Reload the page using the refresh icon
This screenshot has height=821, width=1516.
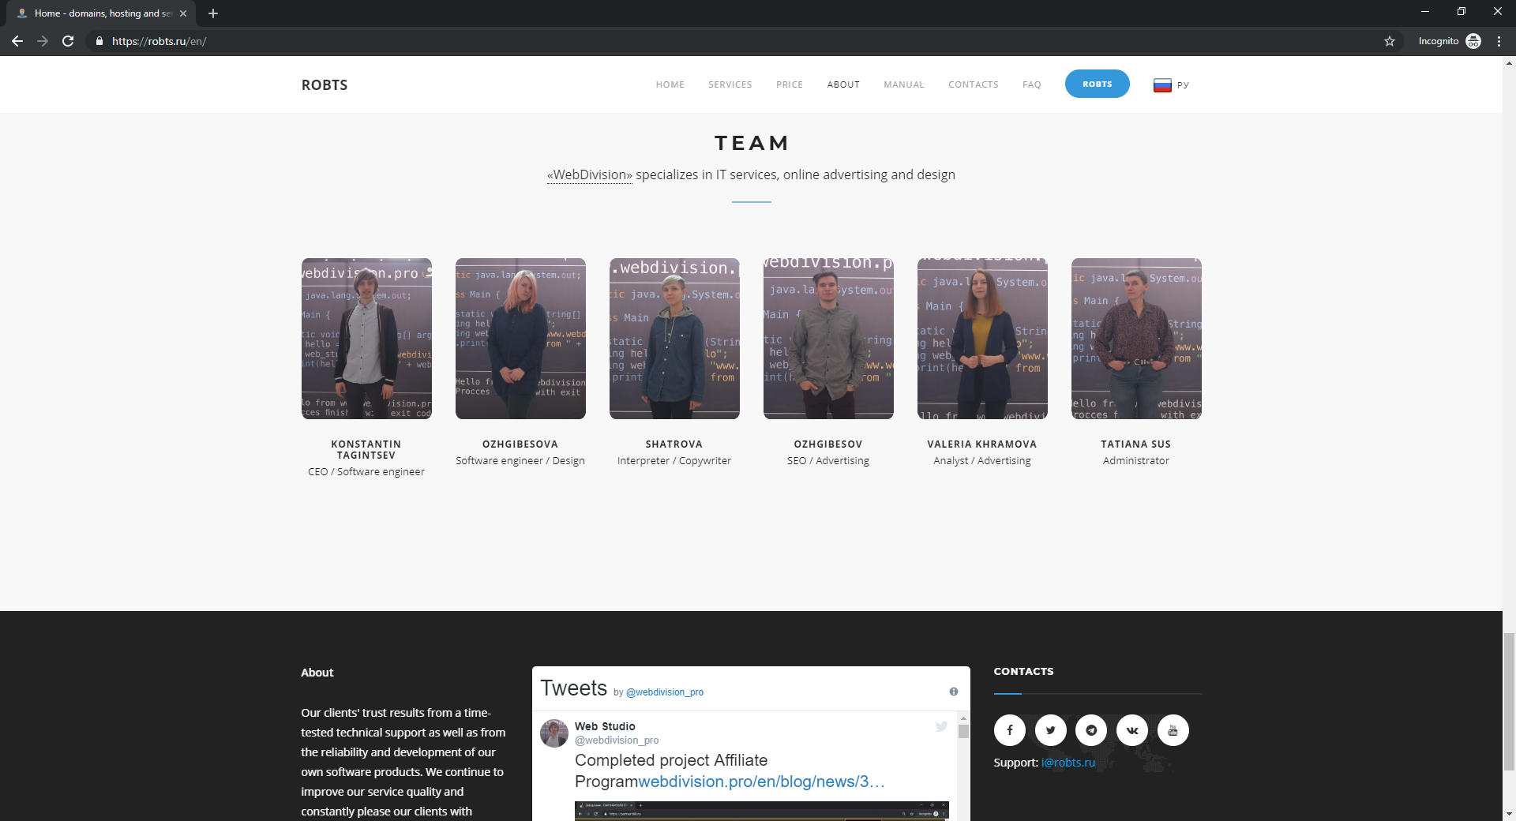68,41
